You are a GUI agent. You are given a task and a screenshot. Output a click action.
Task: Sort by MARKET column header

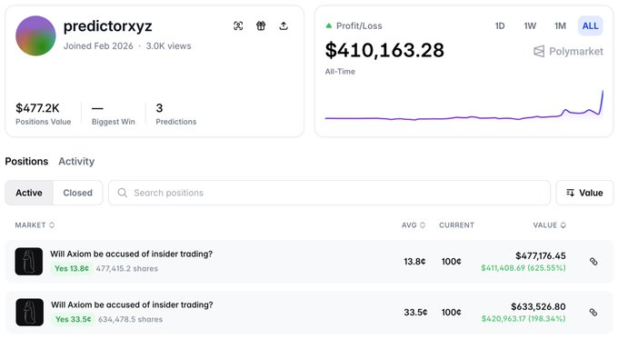click(35, 225)
